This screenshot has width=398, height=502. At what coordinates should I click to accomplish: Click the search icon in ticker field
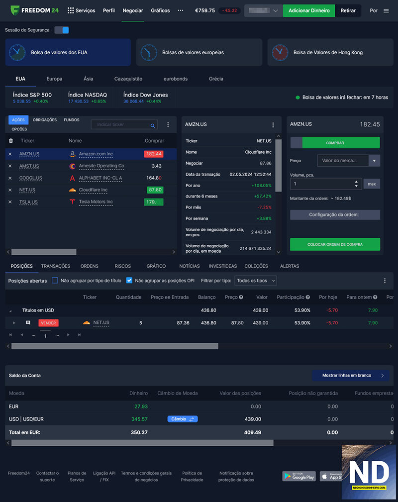(x=153, y=125)
